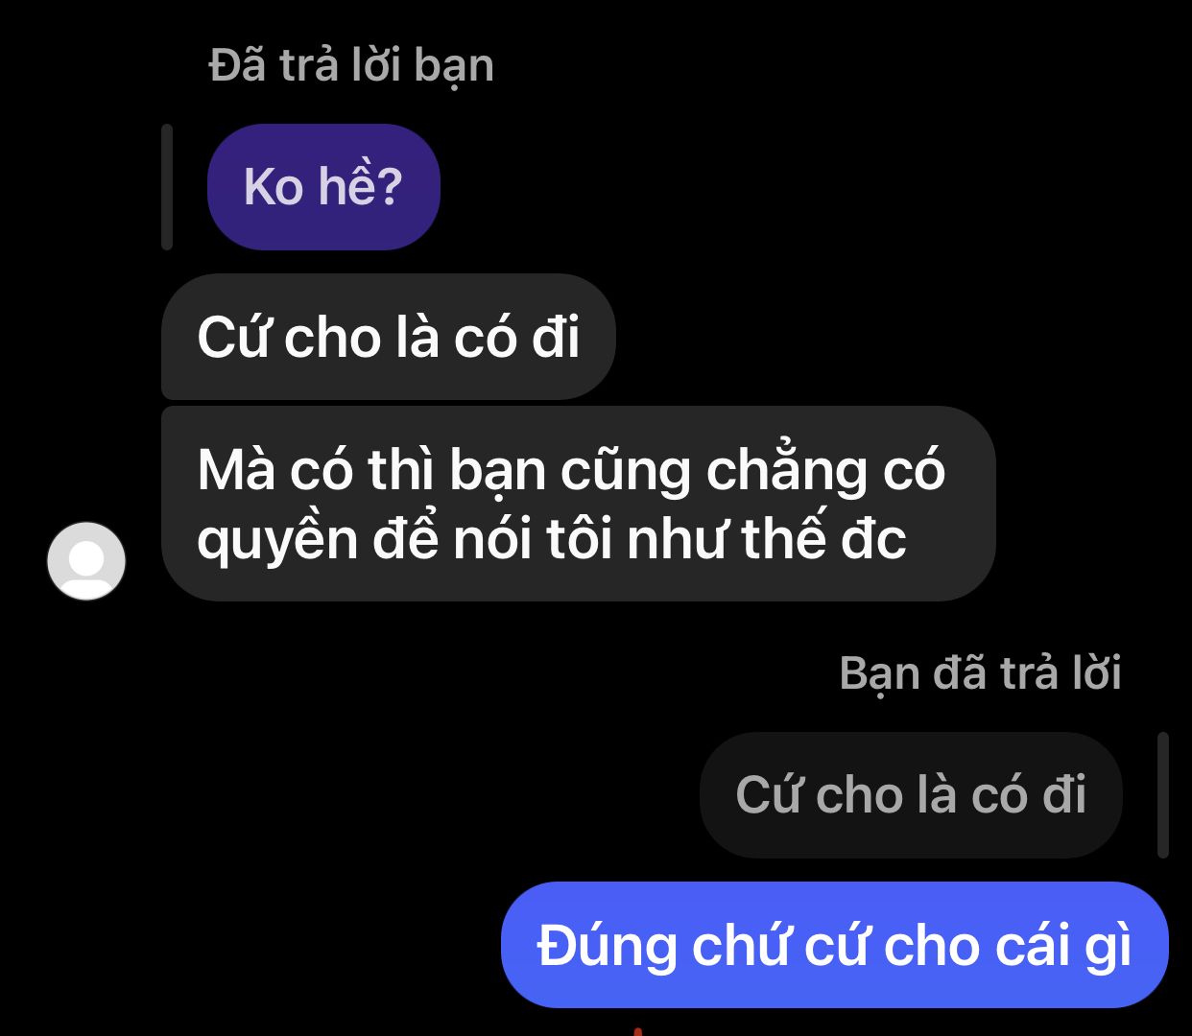The width and height of the screenshot is (1192, 1036).
Task: Tap the quoted purple 'Ko hề?' bubble
Action: (x=323, y=187)
